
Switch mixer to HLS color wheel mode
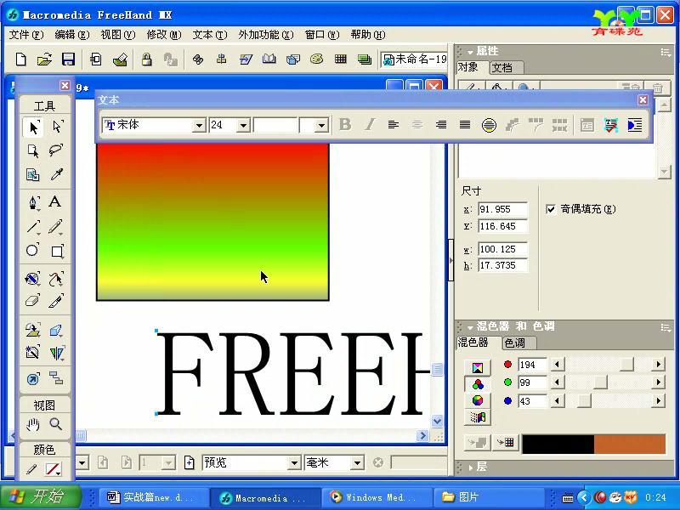478,400
